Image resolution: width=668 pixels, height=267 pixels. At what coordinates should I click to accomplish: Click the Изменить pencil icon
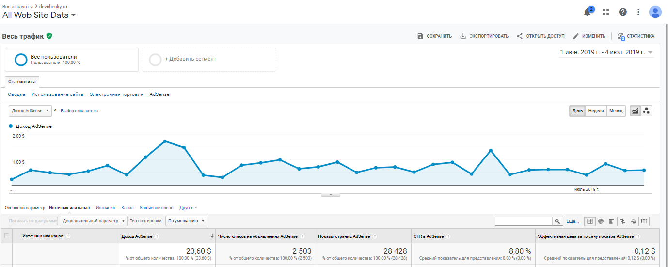tap(576, 36)
